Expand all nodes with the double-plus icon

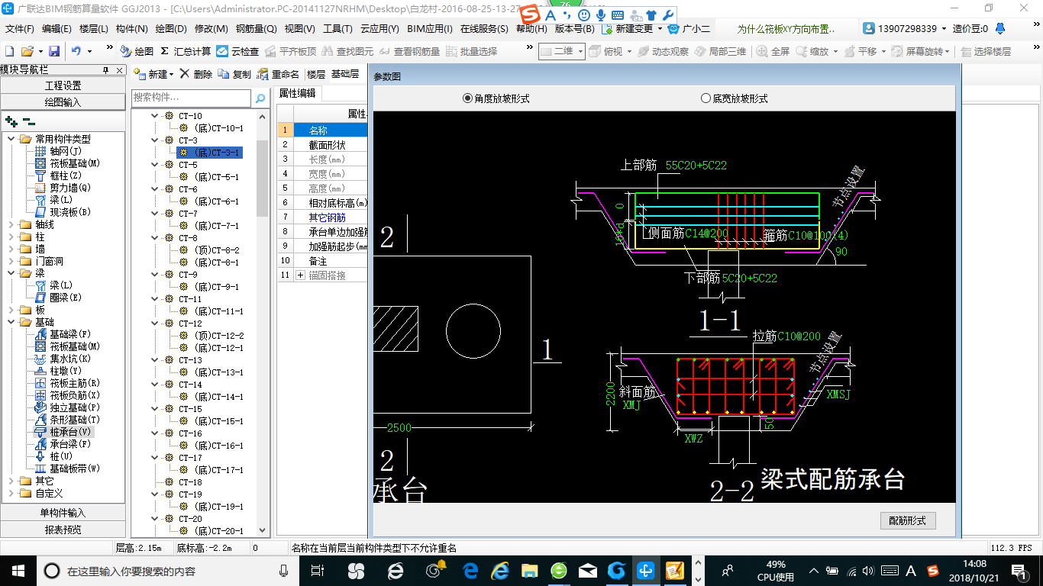11,121
